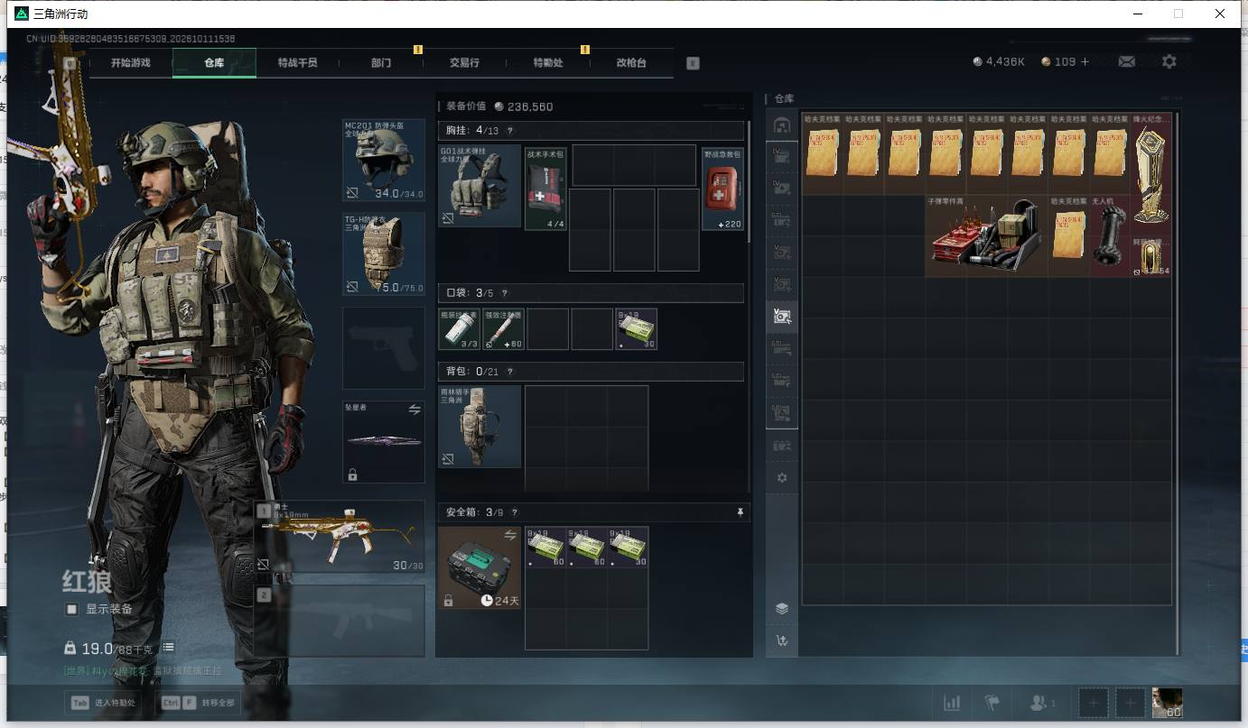This screenshot has width=1248, height=728.
Task: Click the question mark next to 安全箱 3/9
Action: [x=514, y=512]
